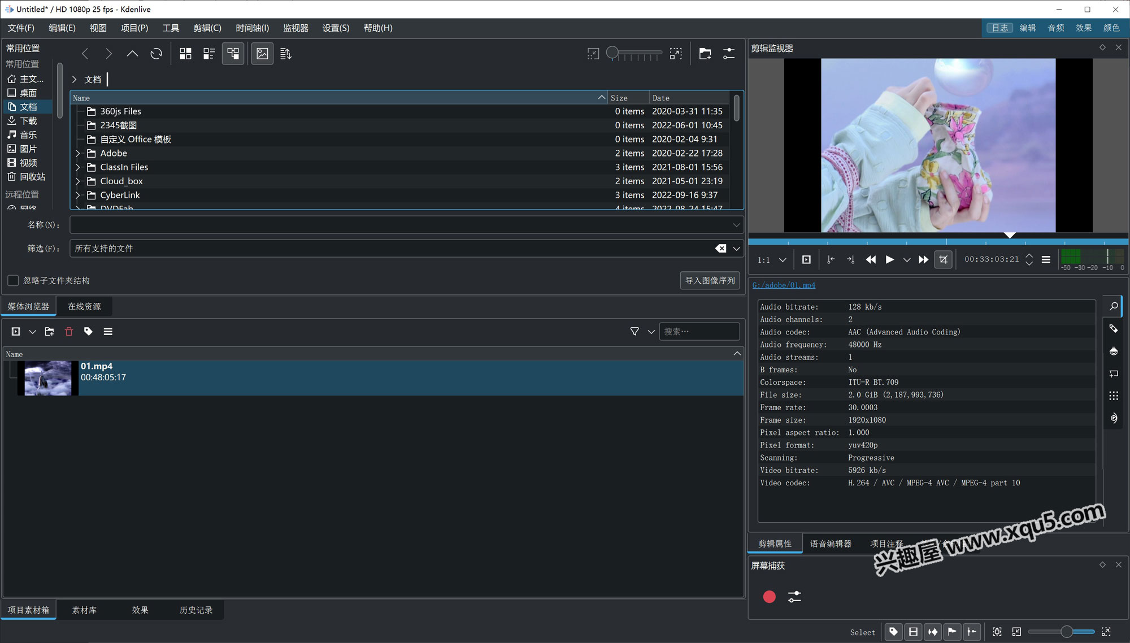Click the monitor timecode field
This screenshot has width=1130, height=643.
992,259
